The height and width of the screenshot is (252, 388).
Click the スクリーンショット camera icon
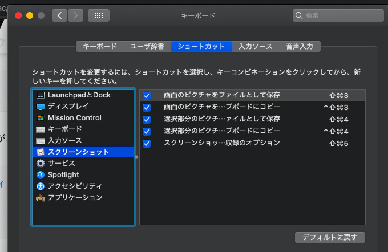coord(41,152)
